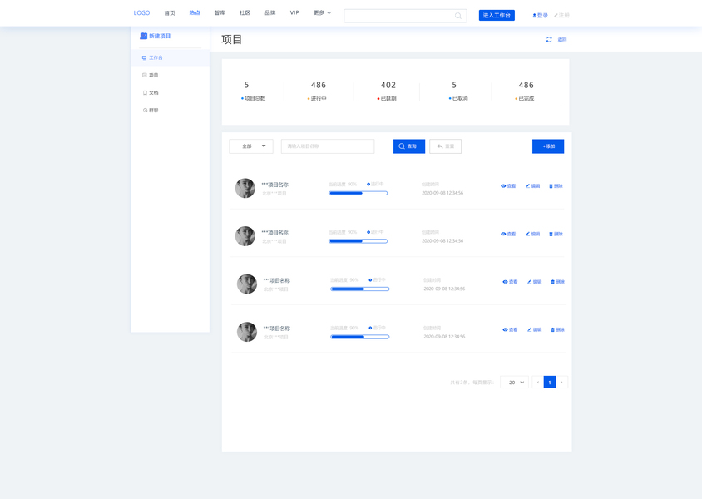Click the 进入工作台 button
This screenshot has height=499, width=702.
[497, 15]
